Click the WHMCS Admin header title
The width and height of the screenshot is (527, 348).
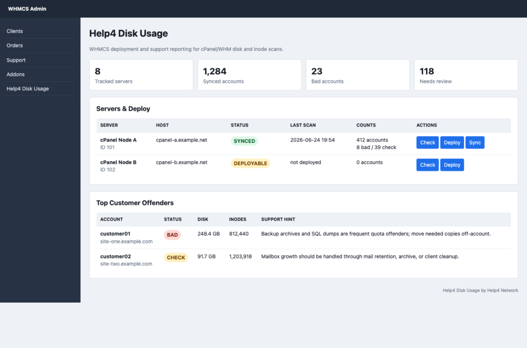coord(27,9)
